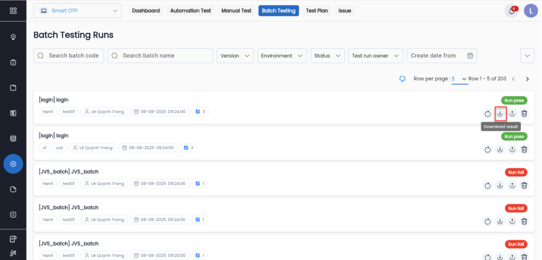Screen dimensions: 542x260
Task: Click the Download result icon in first row
Action: click(x=500, y=114)
